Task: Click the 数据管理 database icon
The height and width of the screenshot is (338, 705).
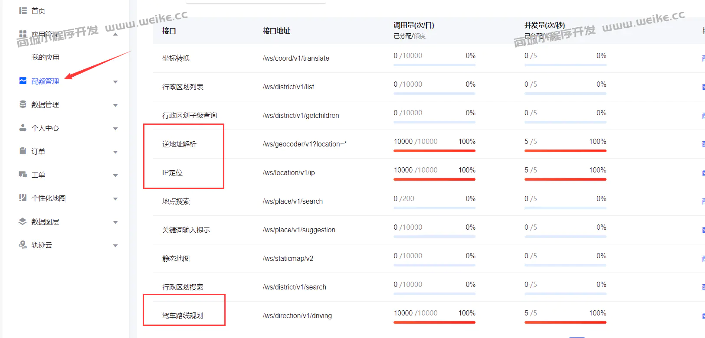Action: (x=23, y=104)
